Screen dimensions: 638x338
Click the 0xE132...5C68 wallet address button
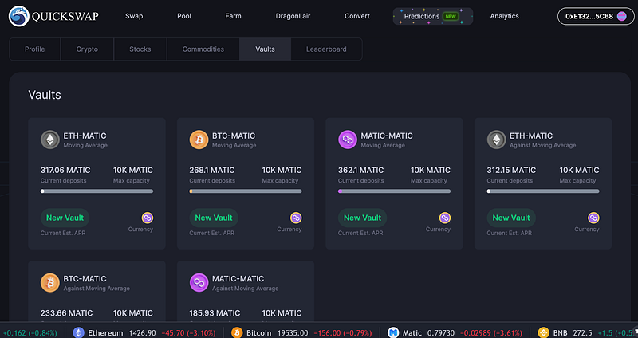click(x=596, y=16)
